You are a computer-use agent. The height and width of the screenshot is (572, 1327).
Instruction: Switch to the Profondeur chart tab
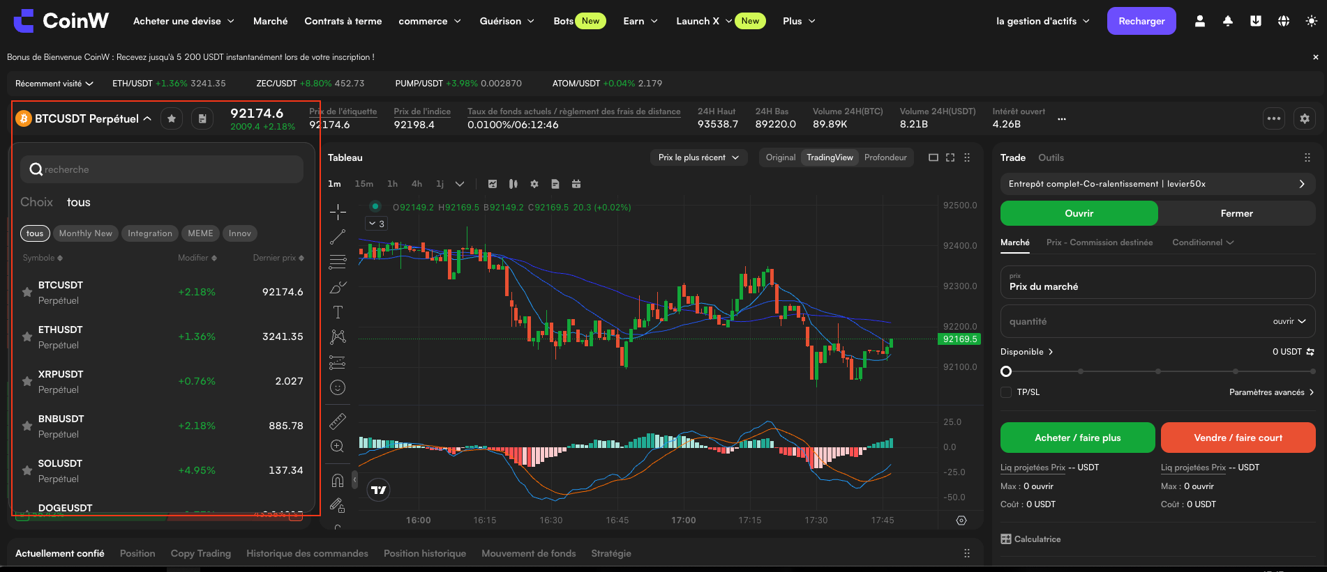pos(885,157)
